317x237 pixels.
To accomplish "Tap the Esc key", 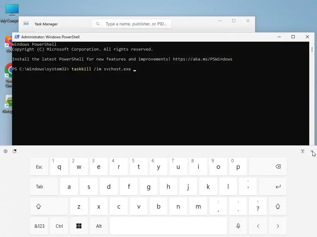I will point(39,167).
